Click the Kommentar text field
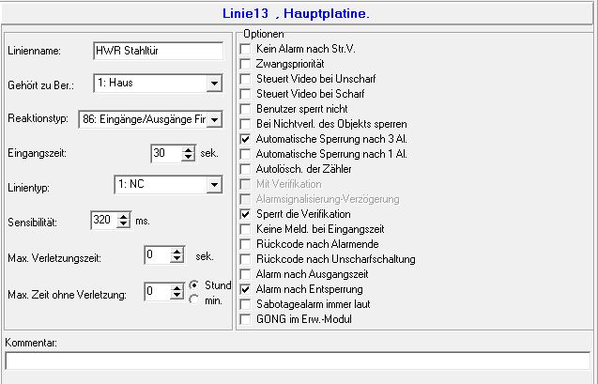This screenshot has width=598, height=384. [x=298, y=361]
